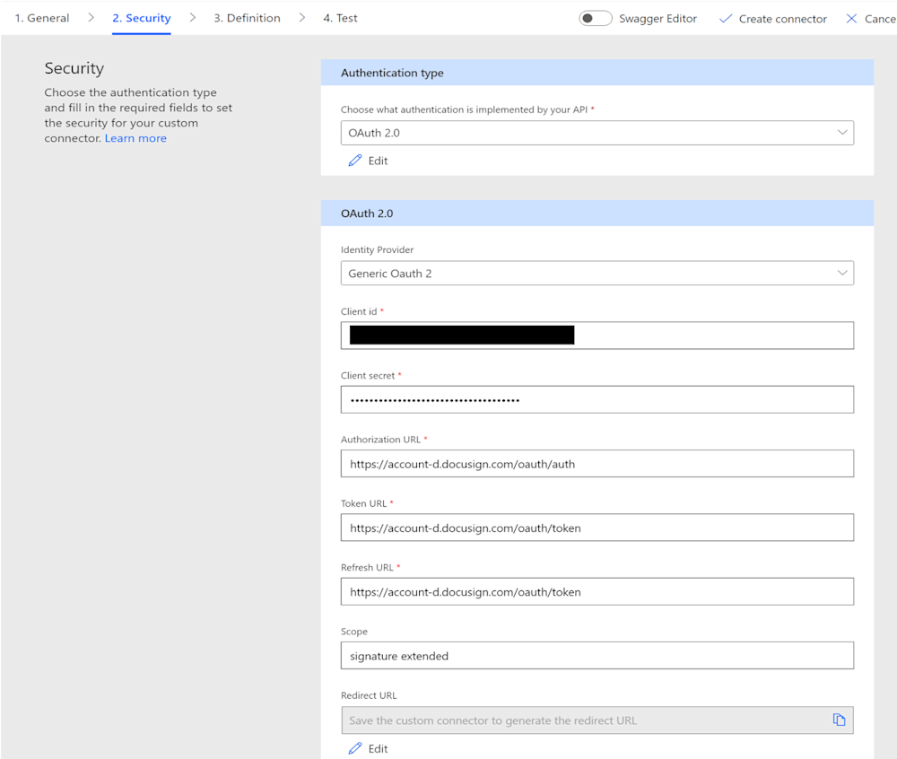The width and height of the screenshot is (897, 759).
Task: Open the Choose what authentication dropdown
Action: [x=597, y=132]
